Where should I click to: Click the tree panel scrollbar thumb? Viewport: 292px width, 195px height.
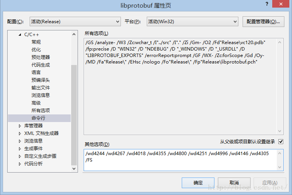click(74, 115)
